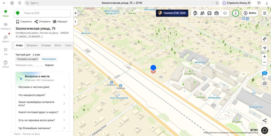Close the info card with X button
The height and width of the screenshot is (136, 271).
tap(75, 13)
